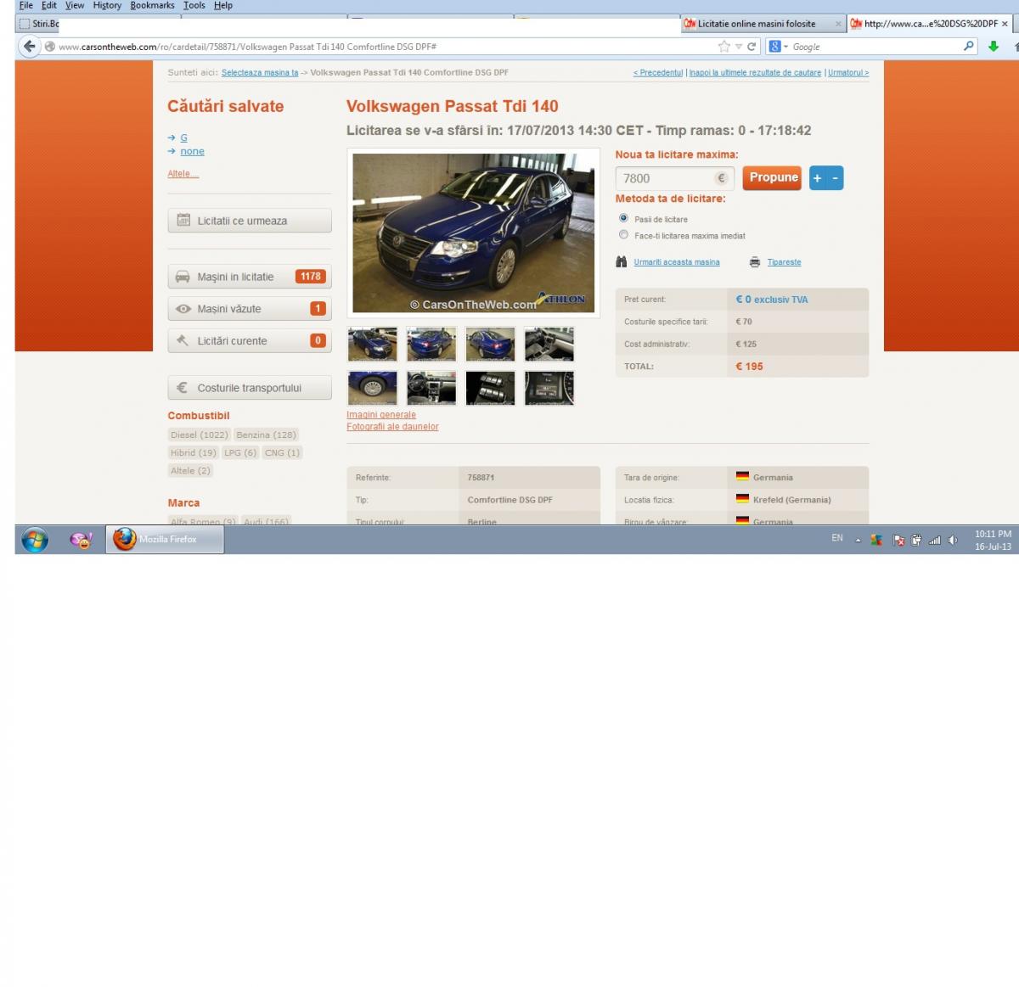Open 'Licitări curente' sidebar button
Image resolution: width=1019 pixels, height=987 pixels.
click(x=250, y=341)
